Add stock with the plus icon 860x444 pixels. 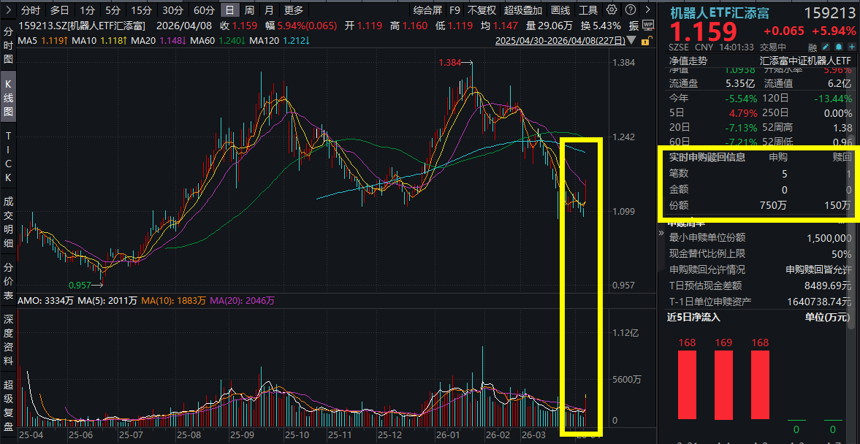point(851,47)
